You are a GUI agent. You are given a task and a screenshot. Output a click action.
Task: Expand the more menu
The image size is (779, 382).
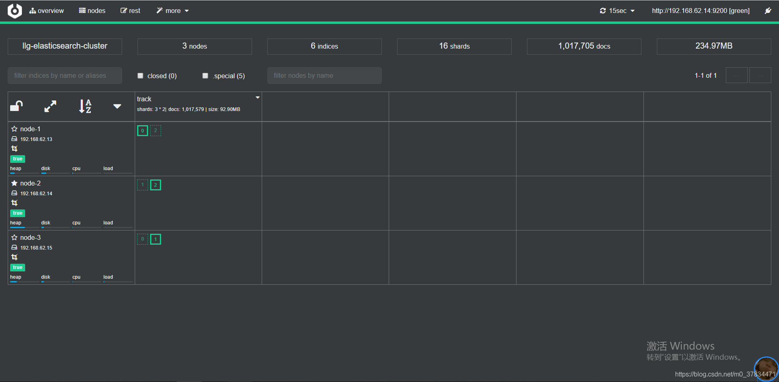(172, 11)
